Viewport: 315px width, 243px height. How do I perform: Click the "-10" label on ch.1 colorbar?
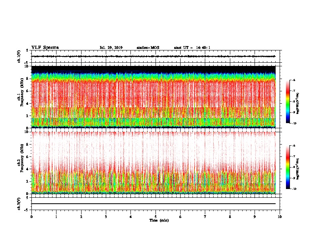[x=294, y=123]
